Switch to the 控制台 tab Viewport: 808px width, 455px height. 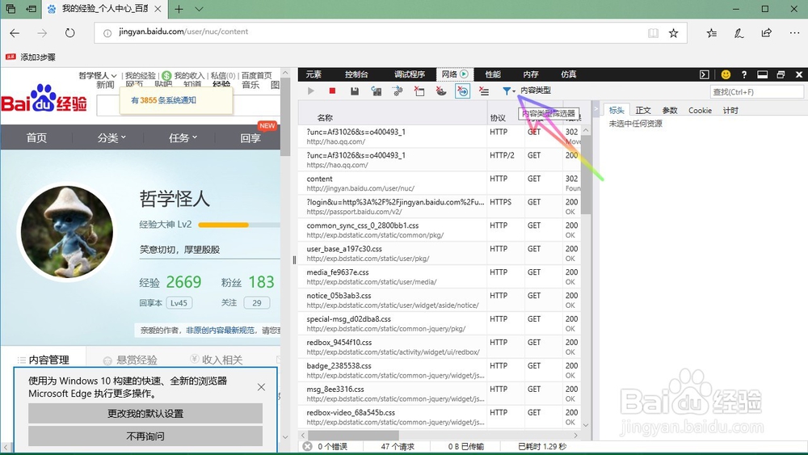coord(356,74)
